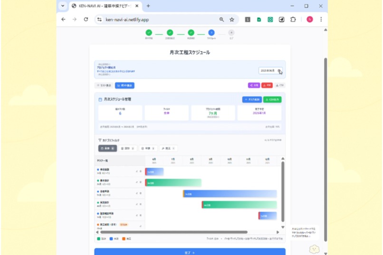The width and height of the screenshot is (383, 255).
Task: Filter tasks by 施工 category
Action: 168,148
